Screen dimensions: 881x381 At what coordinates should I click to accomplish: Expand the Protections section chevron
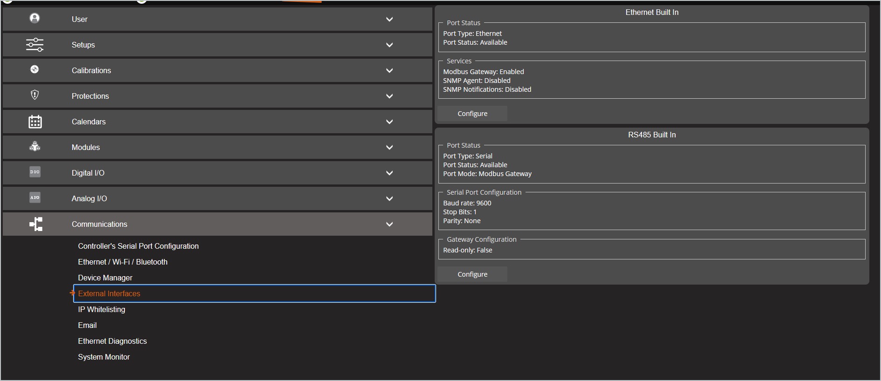(389, 96)
